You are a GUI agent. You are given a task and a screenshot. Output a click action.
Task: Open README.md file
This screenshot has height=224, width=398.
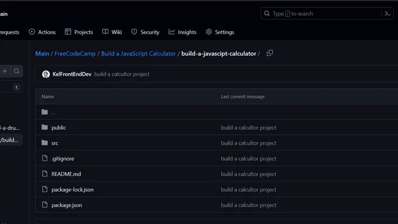66,174
